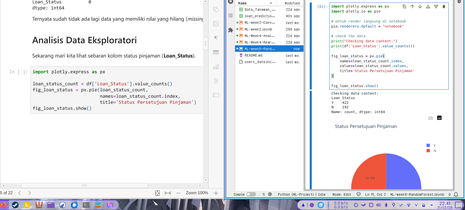Toggle the Simple mode switch
This screenshot has width=465, height=210.
(251, 194)
